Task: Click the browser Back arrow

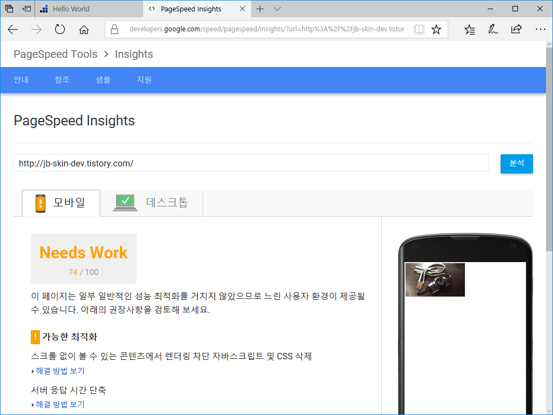Action: click(13, 29)
